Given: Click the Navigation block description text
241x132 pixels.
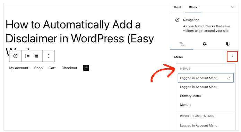Looking at the screenshot, I should pyautogui.click(x=207, y=28).
